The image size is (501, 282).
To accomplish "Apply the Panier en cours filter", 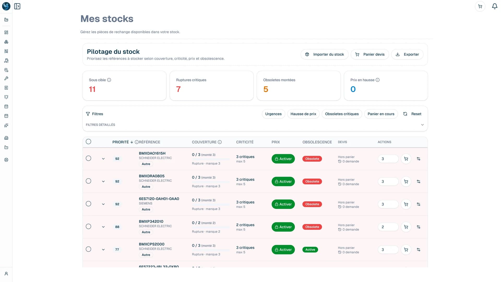I will point(381,114).
